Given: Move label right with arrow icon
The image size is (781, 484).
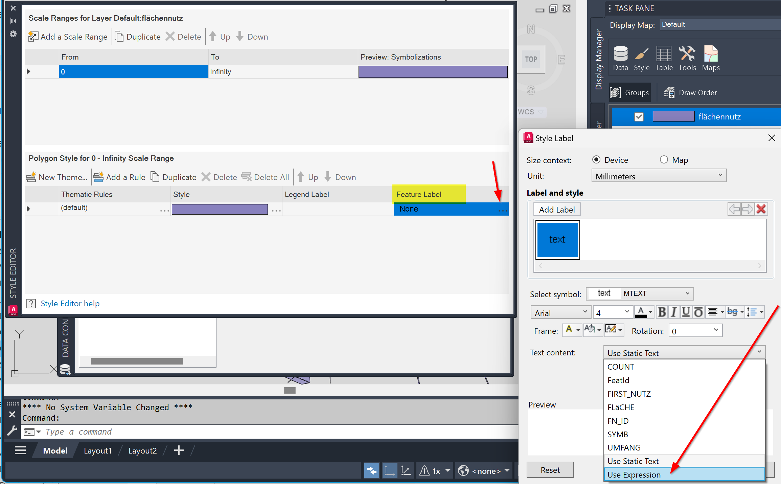Looking at the screenshot, I should click(x=748, y=209).
